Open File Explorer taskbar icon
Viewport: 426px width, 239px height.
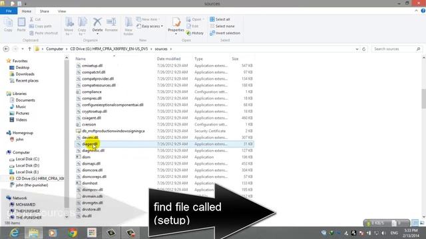coord(34,233)
